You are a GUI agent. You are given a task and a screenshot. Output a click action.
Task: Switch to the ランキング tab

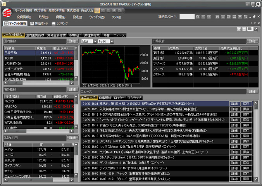[60, 23]
